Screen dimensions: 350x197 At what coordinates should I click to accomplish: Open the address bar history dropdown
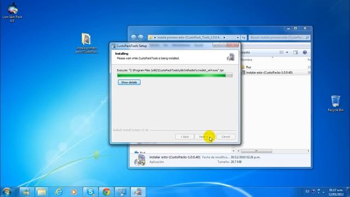click(x=238, y=38)
